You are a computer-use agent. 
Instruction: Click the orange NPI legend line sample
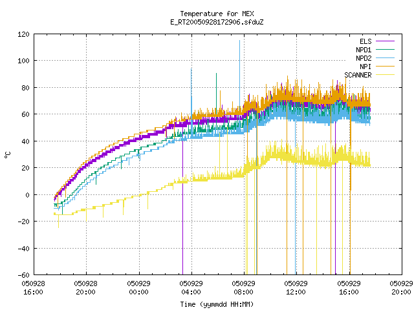pyautogui.click(x=385, y=66)
